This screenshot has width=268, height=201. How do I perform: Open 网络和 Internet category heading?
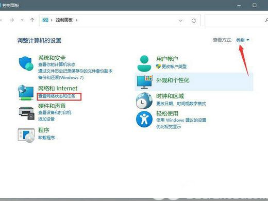click(x=58, y=88)
